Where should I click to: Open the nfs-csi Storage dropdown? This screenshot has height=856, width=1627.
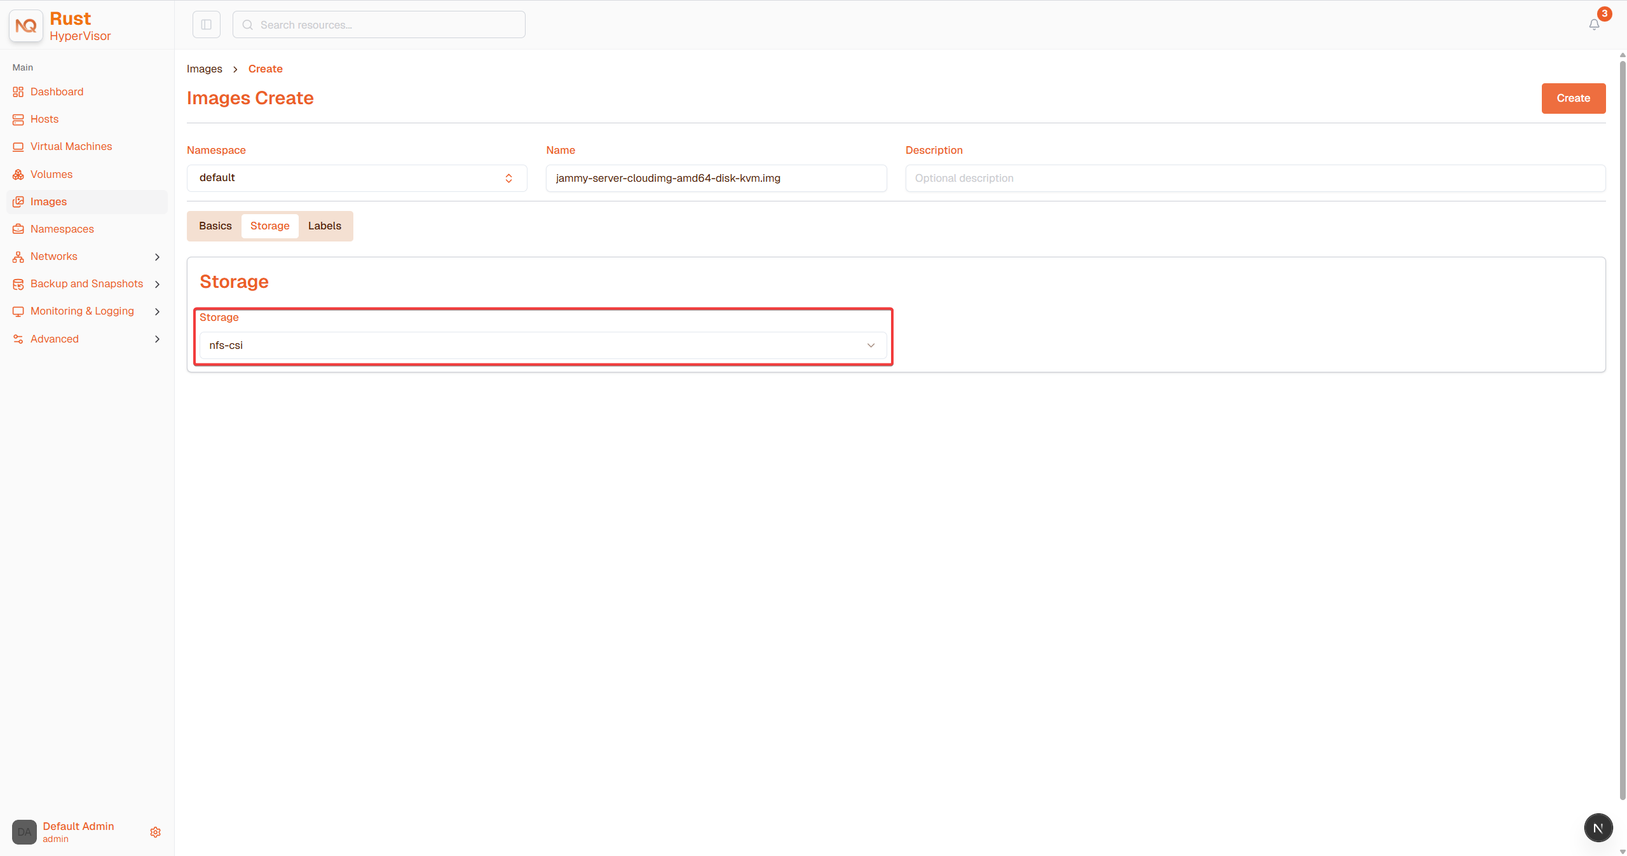(x=543, y=345)
